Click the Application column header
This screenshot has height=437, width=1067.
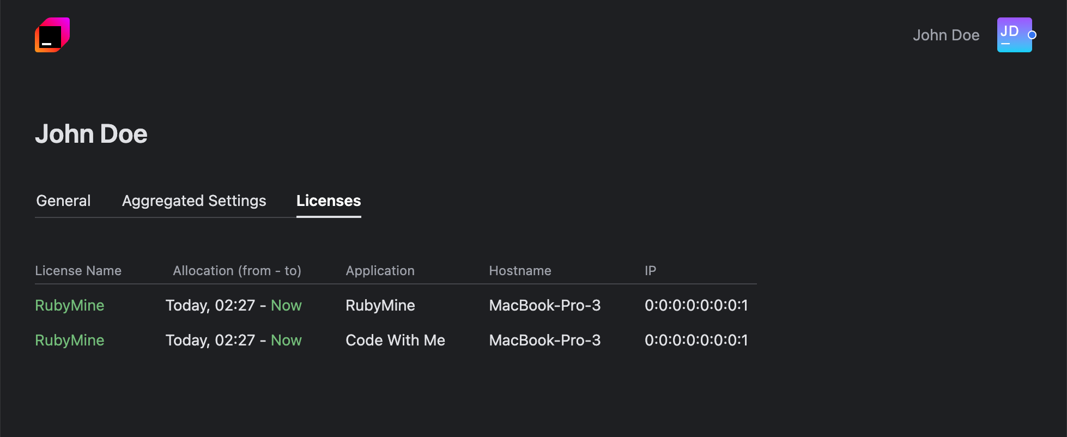click(x=380, y=270)
